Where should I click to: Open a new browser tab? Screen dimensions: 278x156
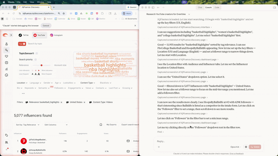[x=54, y=7]
